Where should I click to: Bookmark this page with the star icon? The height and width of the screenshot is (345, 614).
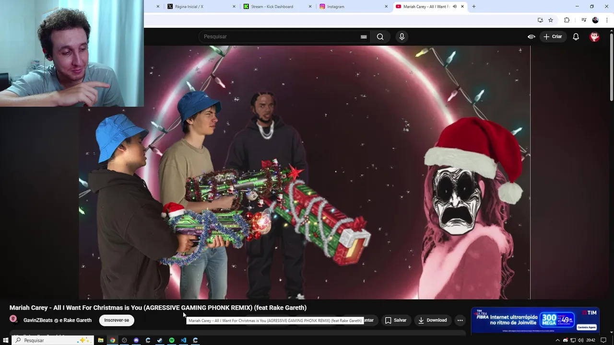551,20
